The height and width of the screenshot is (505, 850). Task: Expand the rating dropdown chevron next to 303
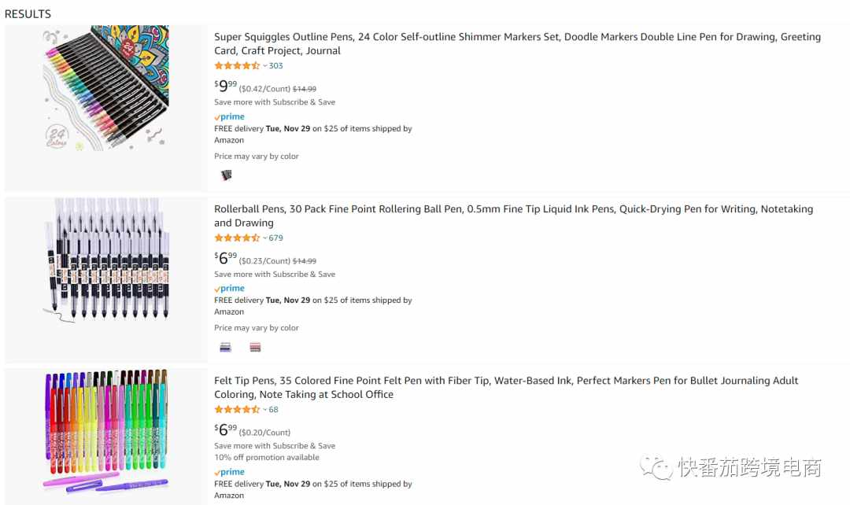coord(265,66)
